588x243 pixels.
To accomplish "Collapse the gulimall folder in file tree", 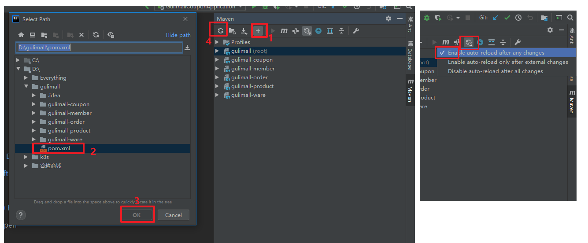I will (26, 86).
